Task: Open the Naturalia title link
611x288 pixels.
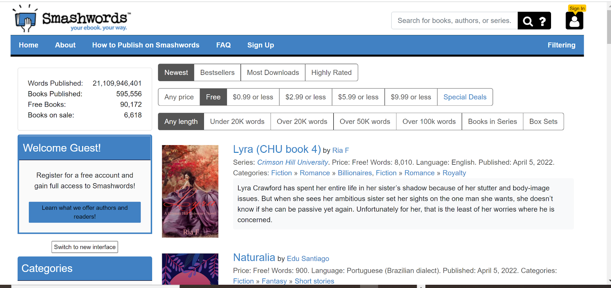Action: pyautogui.click(x=254, y=257)
